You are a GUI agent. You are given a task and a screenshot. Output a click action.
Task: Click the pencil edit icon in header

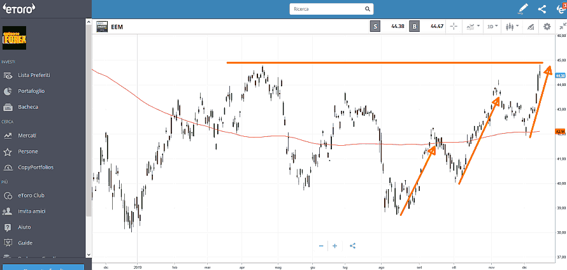523,9
